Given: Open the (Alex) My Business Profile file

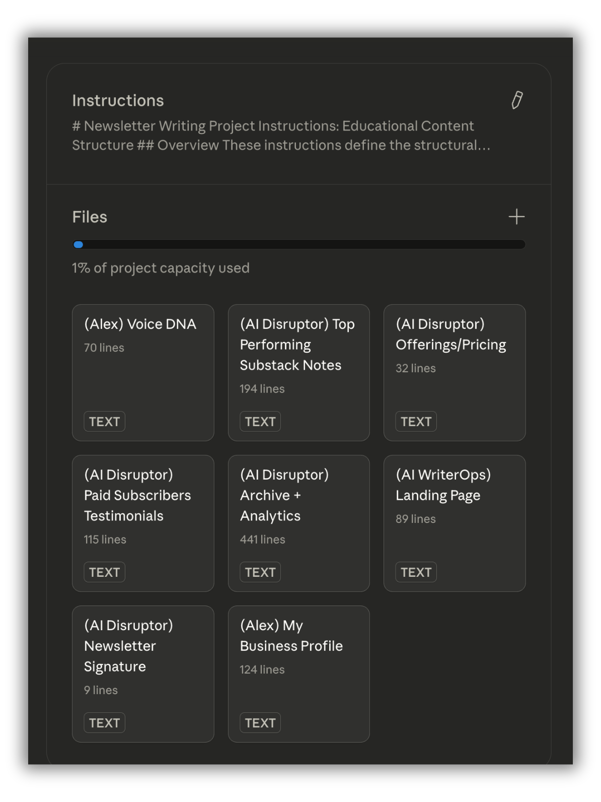Looking at the screenshot, I should point(298,674).
